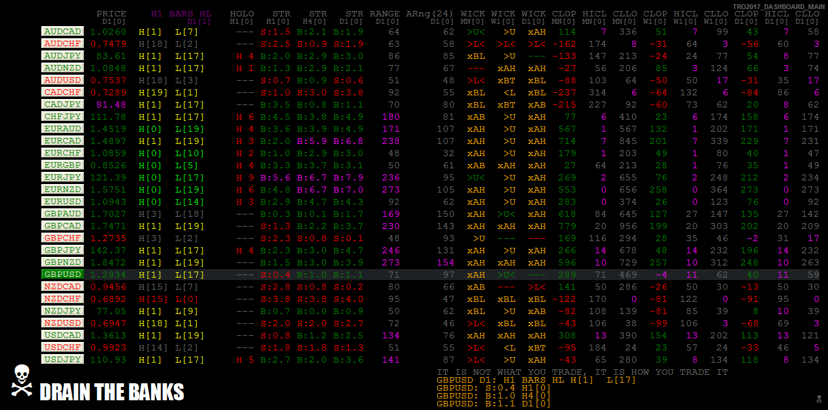Click GBPJPY price value 142.37

pyautogui.click(x=108, y=250)
